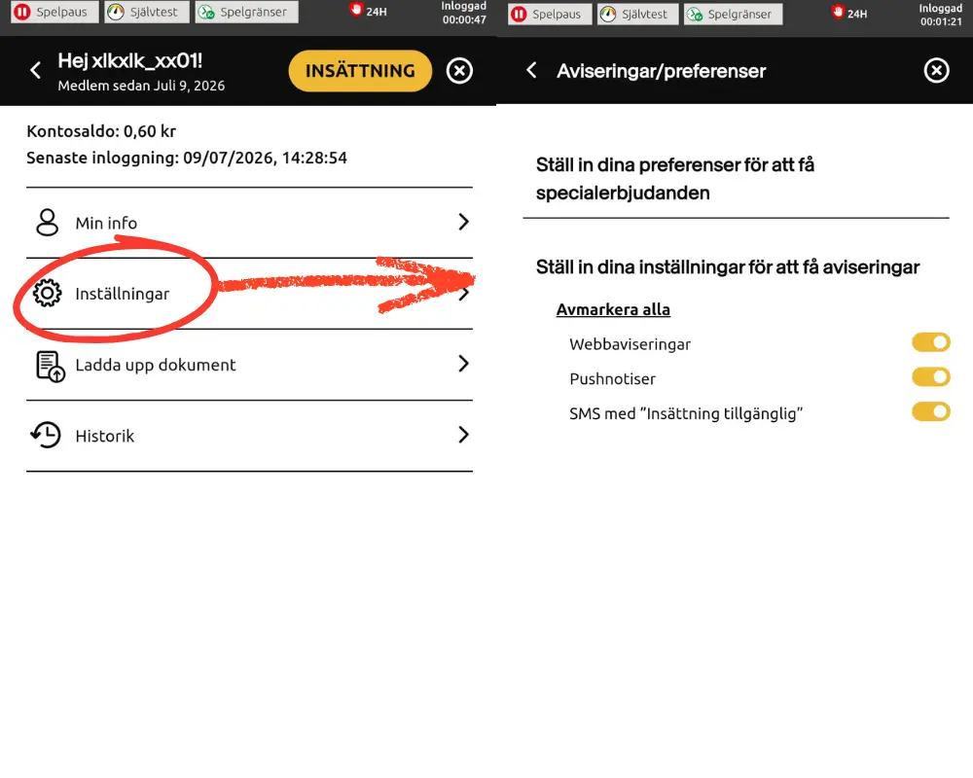This screenshot has width=973, height=778.
Task: Click Medlem sedan Juli 9, 2026 text
Action: pyautogui.click(x=141, y=86)
